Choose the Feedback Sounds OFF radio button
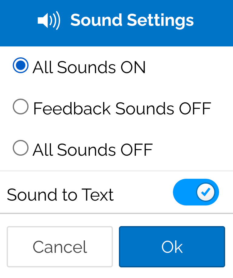233x278 pixels. (21, 107)
